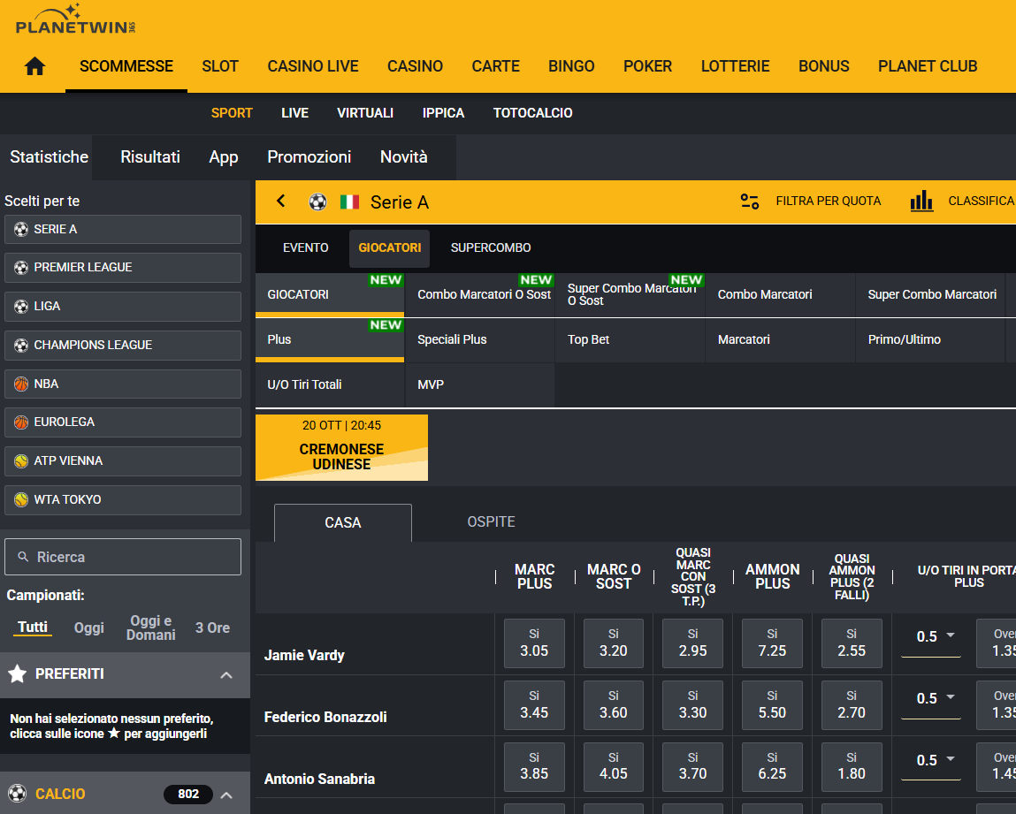Open the SLOT section in main menu

click(220, 66)
